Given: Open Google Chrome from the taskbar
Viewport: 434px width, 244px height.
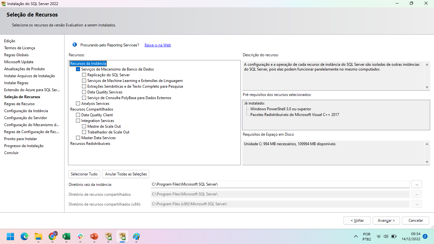Looking at the screenshot, I should coord(52,236).
